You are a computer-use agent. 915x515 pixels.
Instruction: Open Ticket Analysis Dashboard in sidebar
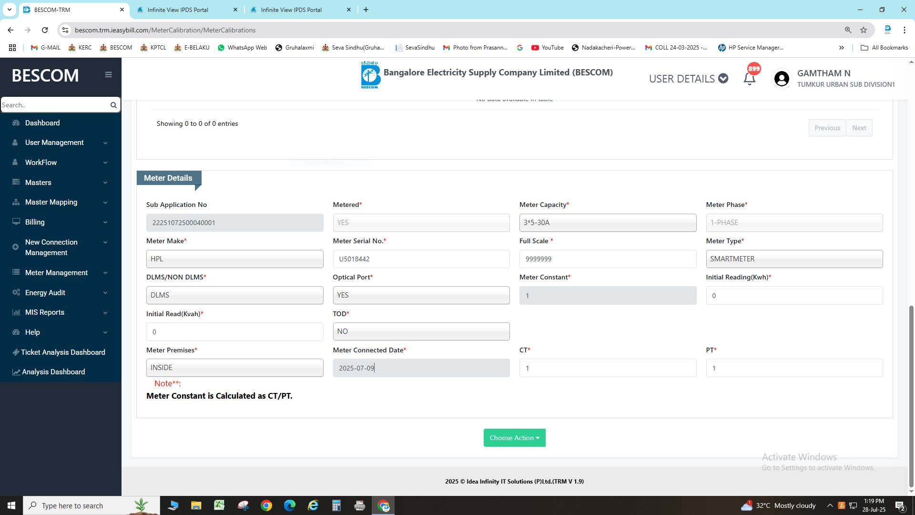pyautogui.click(x=63, y=352)
